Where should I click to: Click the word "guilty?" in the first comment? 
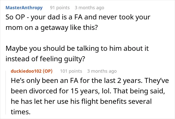[x=74, y=59]
